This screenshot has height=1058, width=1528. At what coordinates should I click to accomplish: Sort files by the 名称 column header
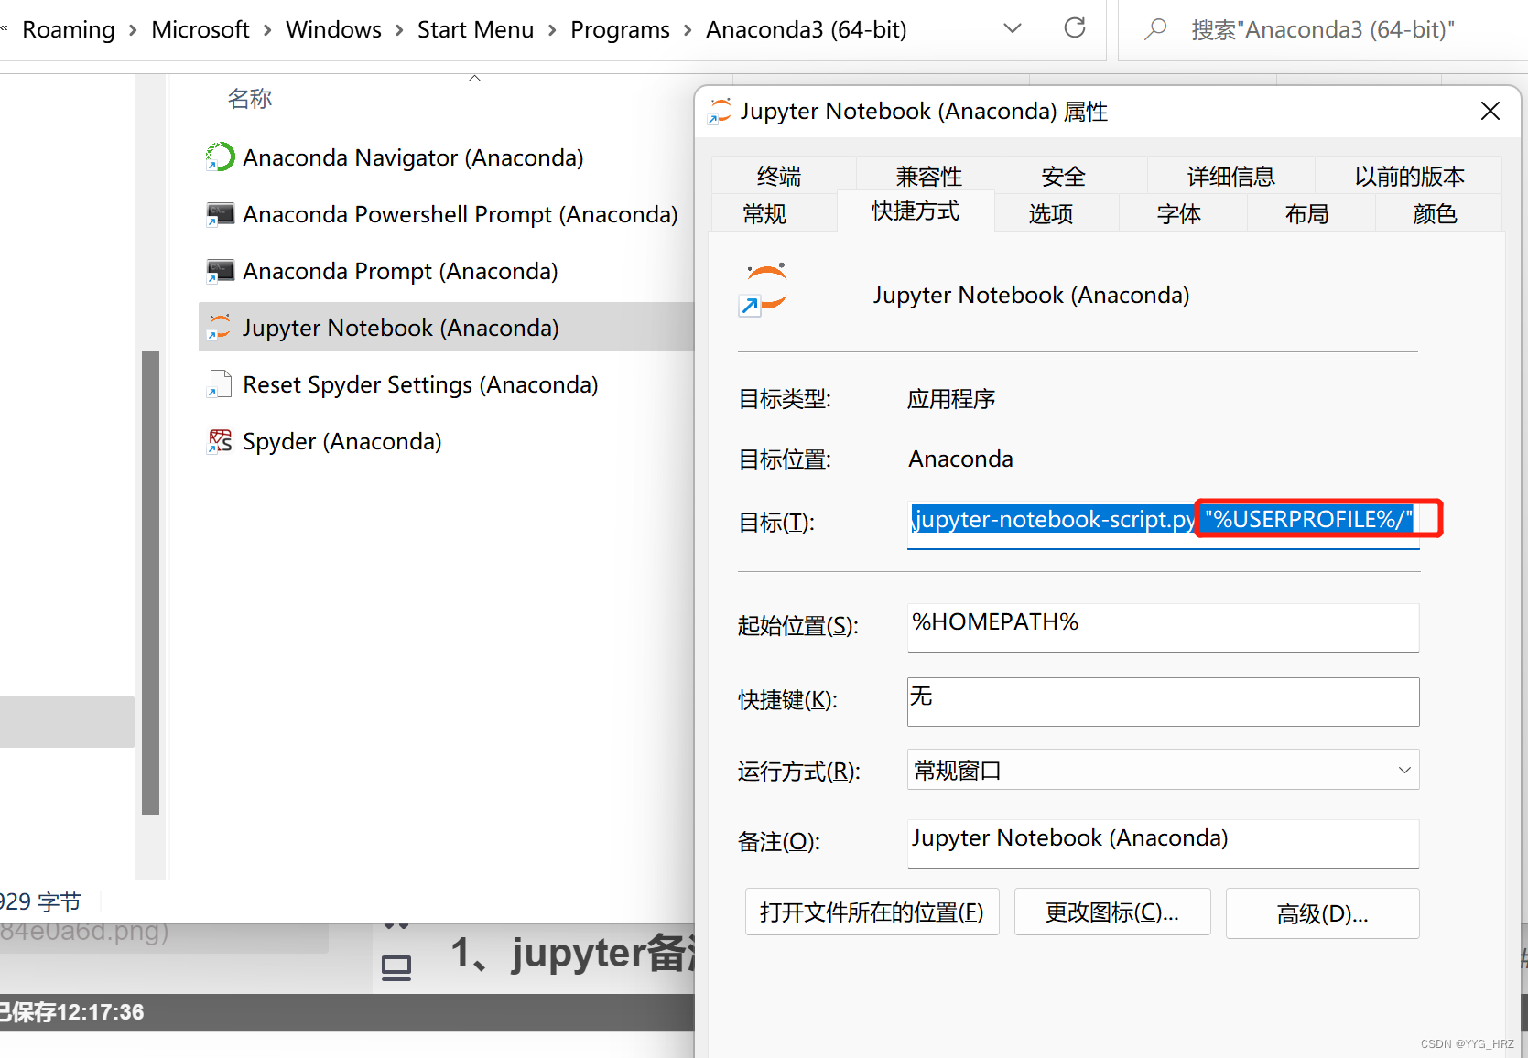250,98
